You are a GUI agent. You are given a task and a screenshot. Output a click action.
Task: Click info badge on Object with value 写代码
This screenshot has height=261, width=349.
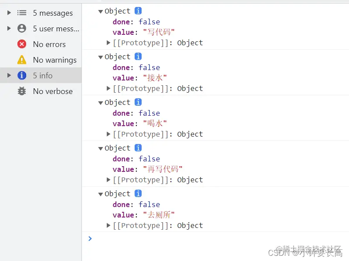pos(138,11)
